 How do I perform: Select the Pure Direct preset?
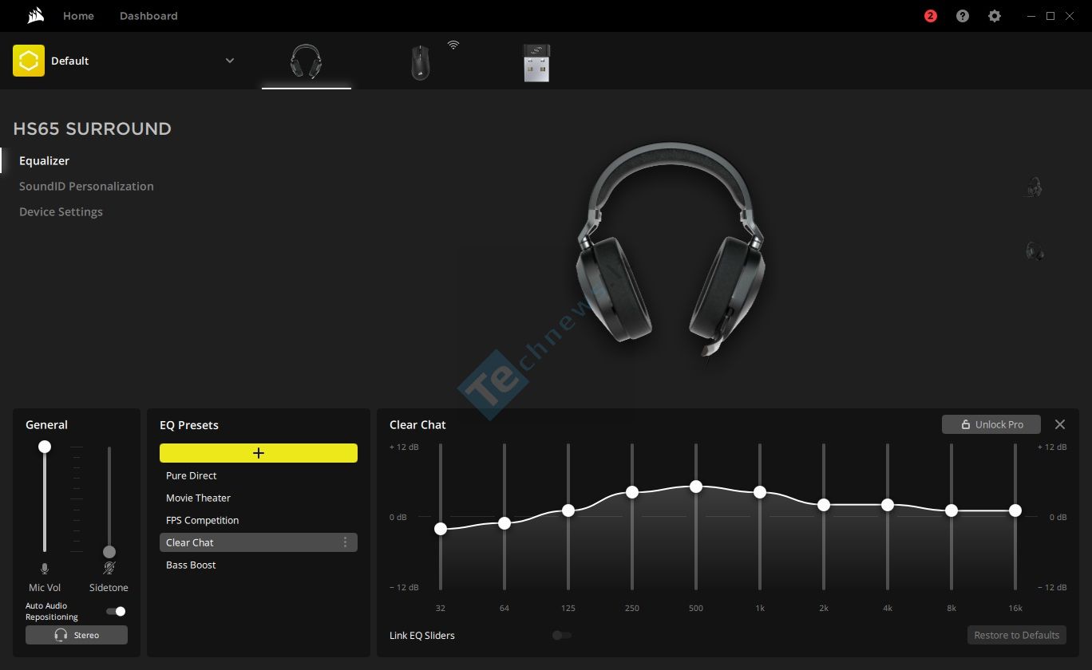[x=259, y=475]
